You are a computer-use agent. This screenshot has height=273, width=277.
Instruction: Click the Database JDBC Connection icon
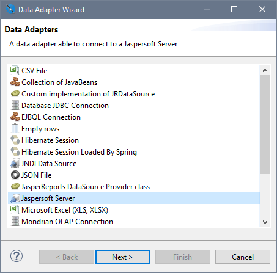[x=15, y=106]
